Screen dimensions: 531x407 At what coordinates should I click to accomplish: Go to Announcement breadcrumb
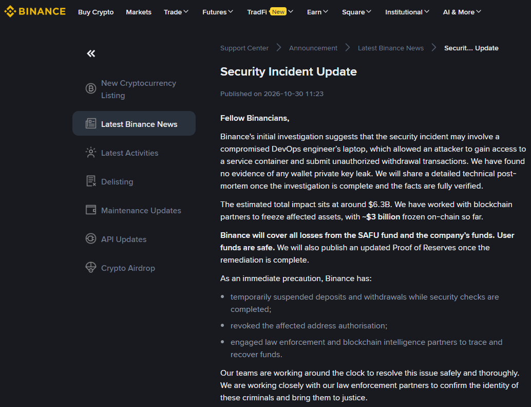(313, 48)
